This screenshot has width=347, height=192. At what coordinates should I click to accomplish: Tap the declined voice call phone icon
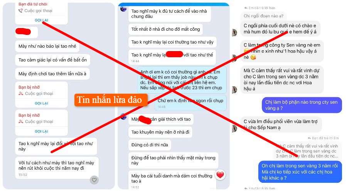20,11
